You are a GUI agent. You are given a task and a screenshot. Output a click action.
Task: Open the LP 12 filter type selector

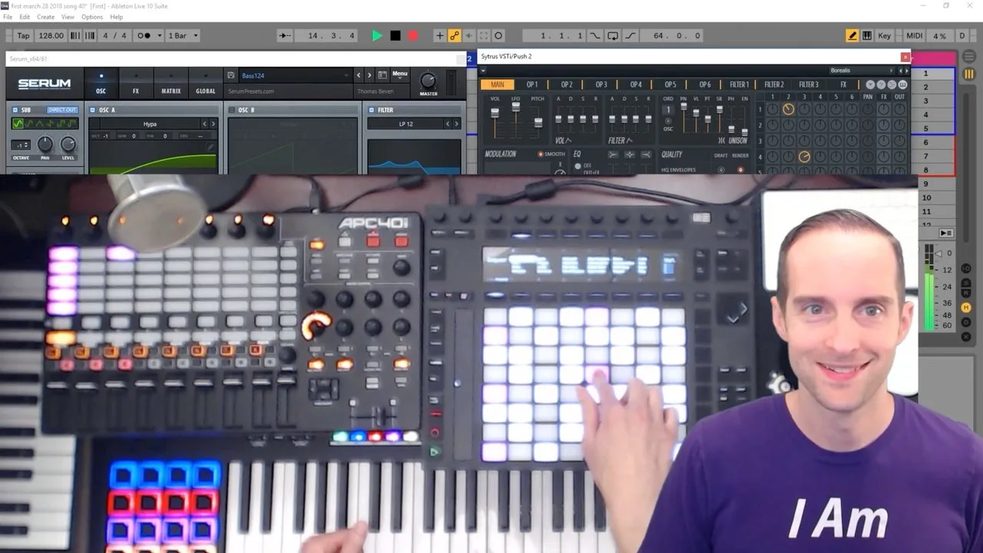click(405, 124)
